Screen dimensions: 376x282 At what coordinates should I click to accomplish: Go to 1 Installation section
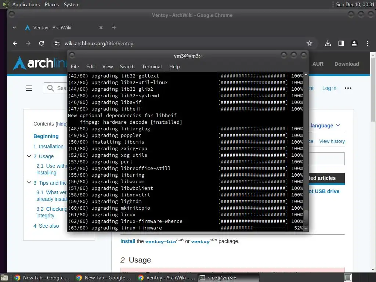48,147
